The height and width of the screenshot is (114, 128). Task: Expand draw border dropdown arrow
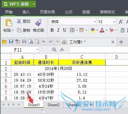[86, 30]
